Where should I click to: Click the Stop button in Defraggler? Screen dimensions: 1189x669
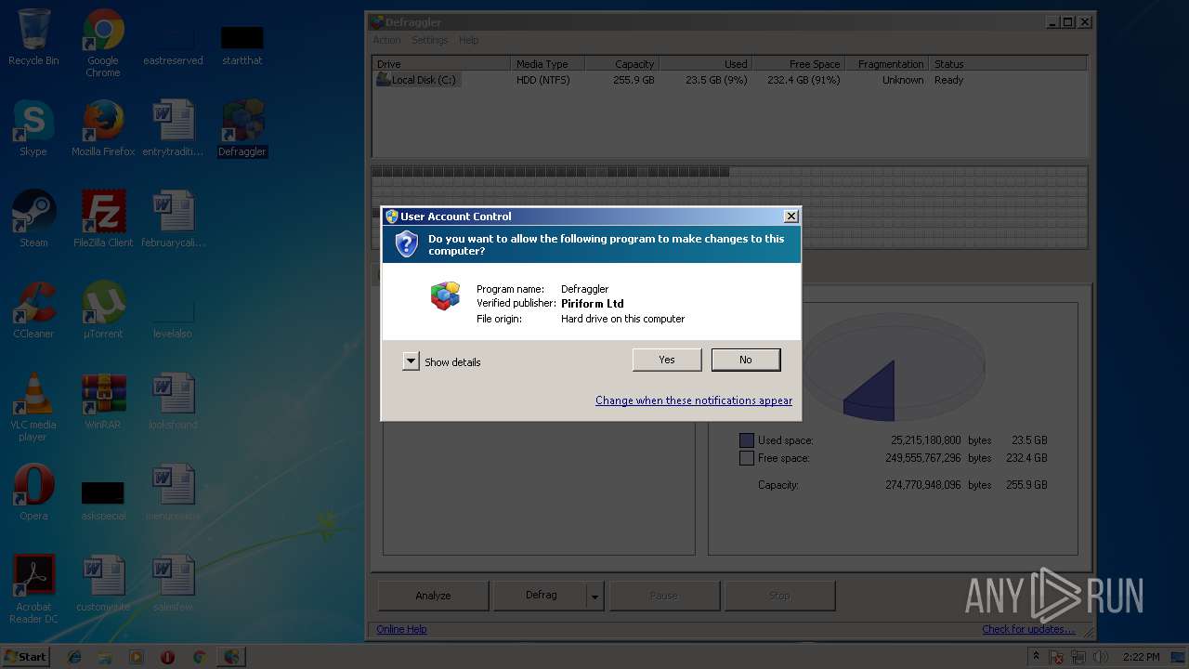coord(779,596)
